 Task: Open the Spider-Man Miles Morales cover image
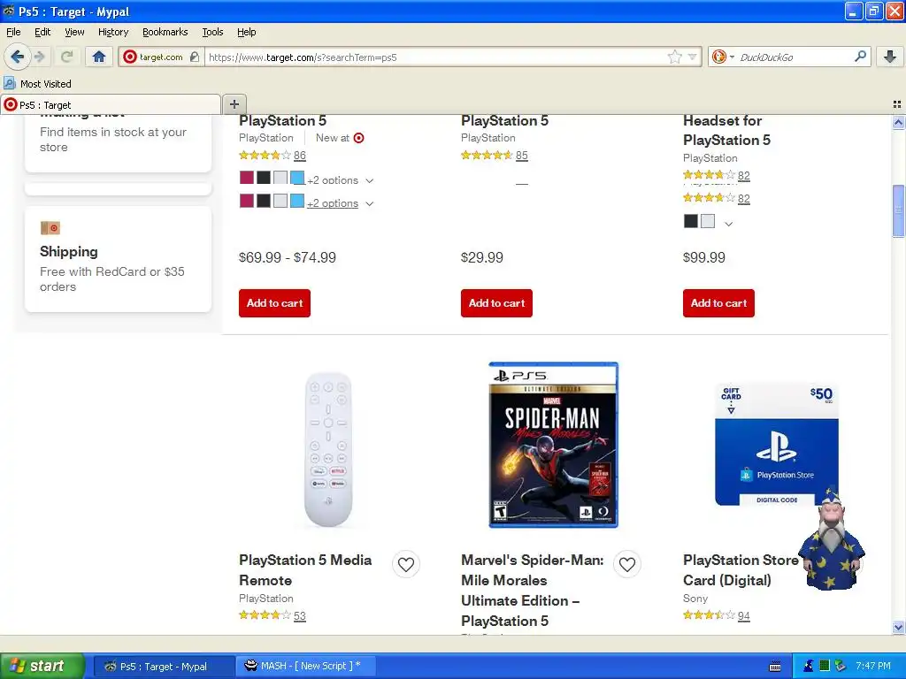point(554,445)
